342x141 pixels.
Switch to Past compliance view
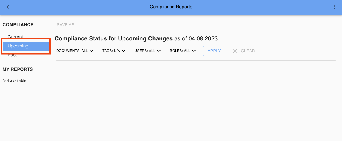click(x=12, y=55)
